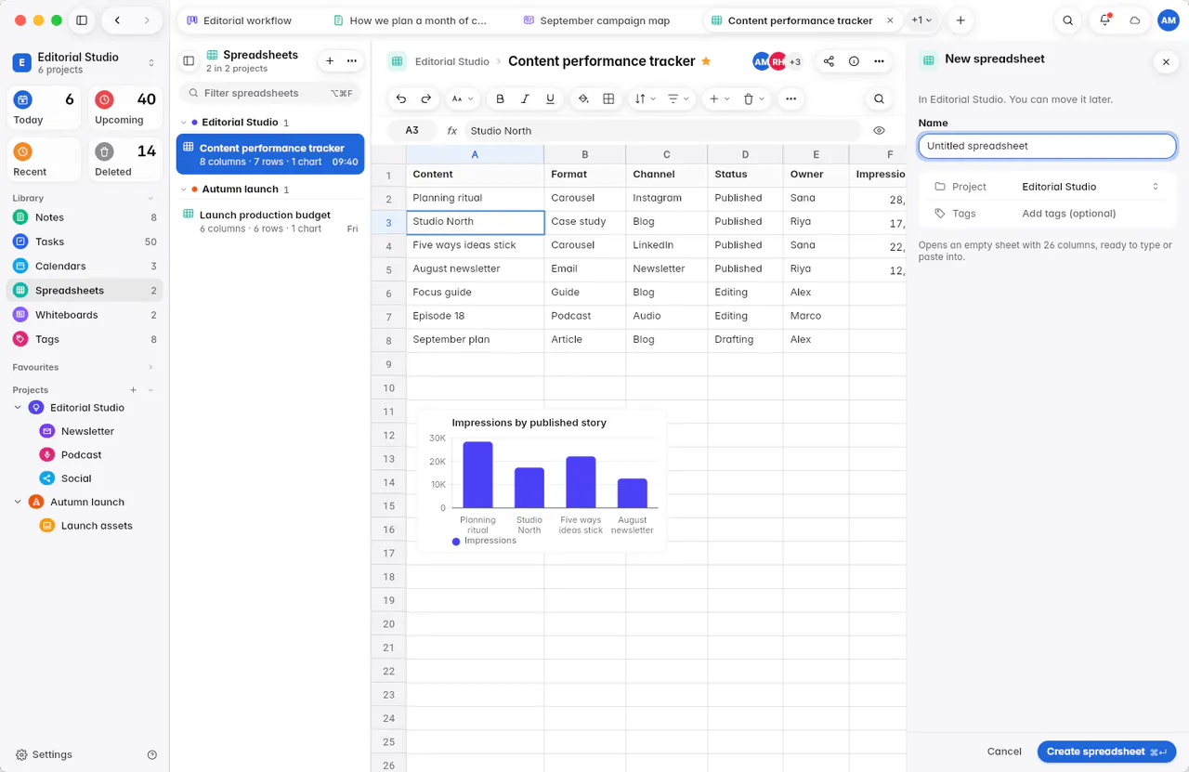Show the +3 additional collaborators
This screenshot has height=772, width=1189.
pos(795,61)
